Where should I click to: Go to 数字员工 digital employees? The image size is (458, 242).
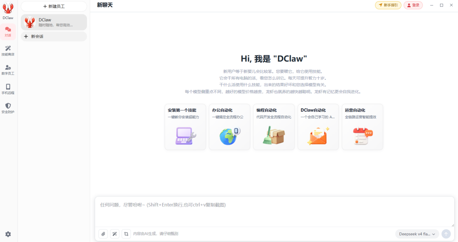(x=8, y=70)
